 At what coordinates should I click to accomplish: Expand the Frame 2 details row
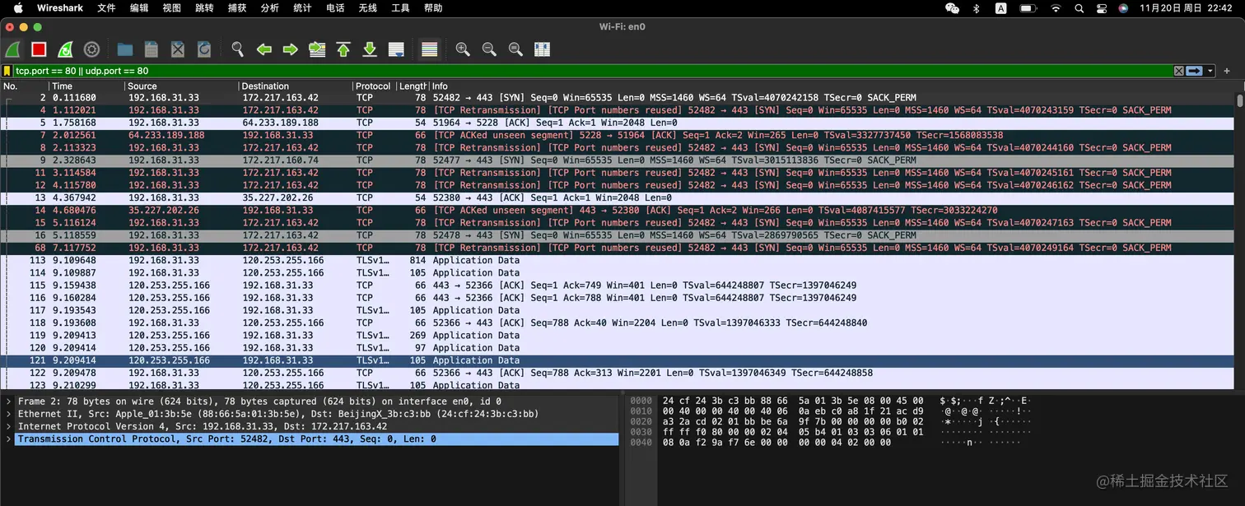point(8,402)
